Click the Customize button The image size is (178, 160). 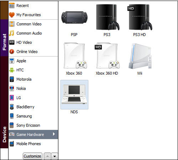point(32,156)
